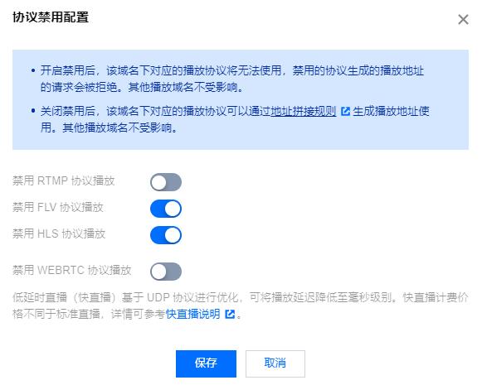487x385 pixels.
Task: Click the 低延时直播 UDP description paragraph
Action: [x=240, y=306]
